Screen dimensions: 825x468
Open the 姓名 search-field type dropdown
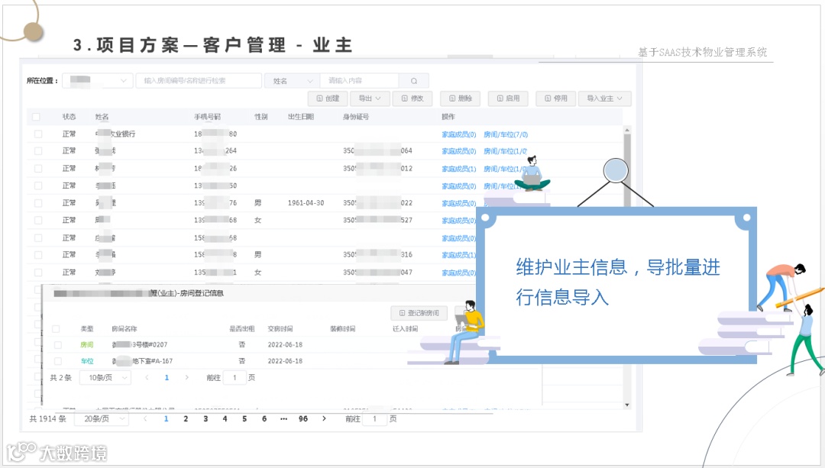tap(292, 81)
